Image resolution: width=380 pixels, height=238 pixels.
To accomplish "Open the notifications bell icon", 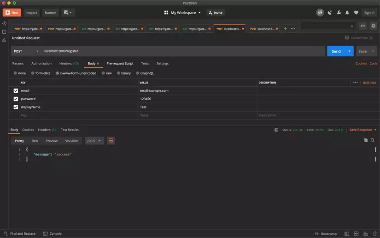I will (347, 12).
